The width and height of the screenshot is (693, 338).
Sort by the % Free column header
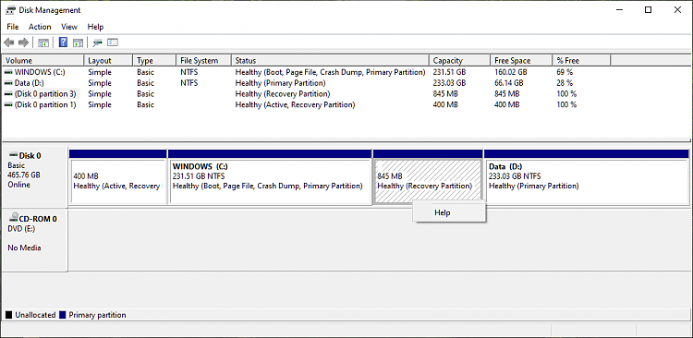(581, 61)
